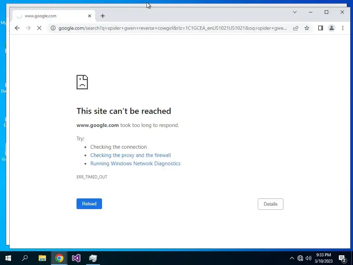Open the notification center icon
The height and width of the screenshot is (265, 353).
click(342, 258)
